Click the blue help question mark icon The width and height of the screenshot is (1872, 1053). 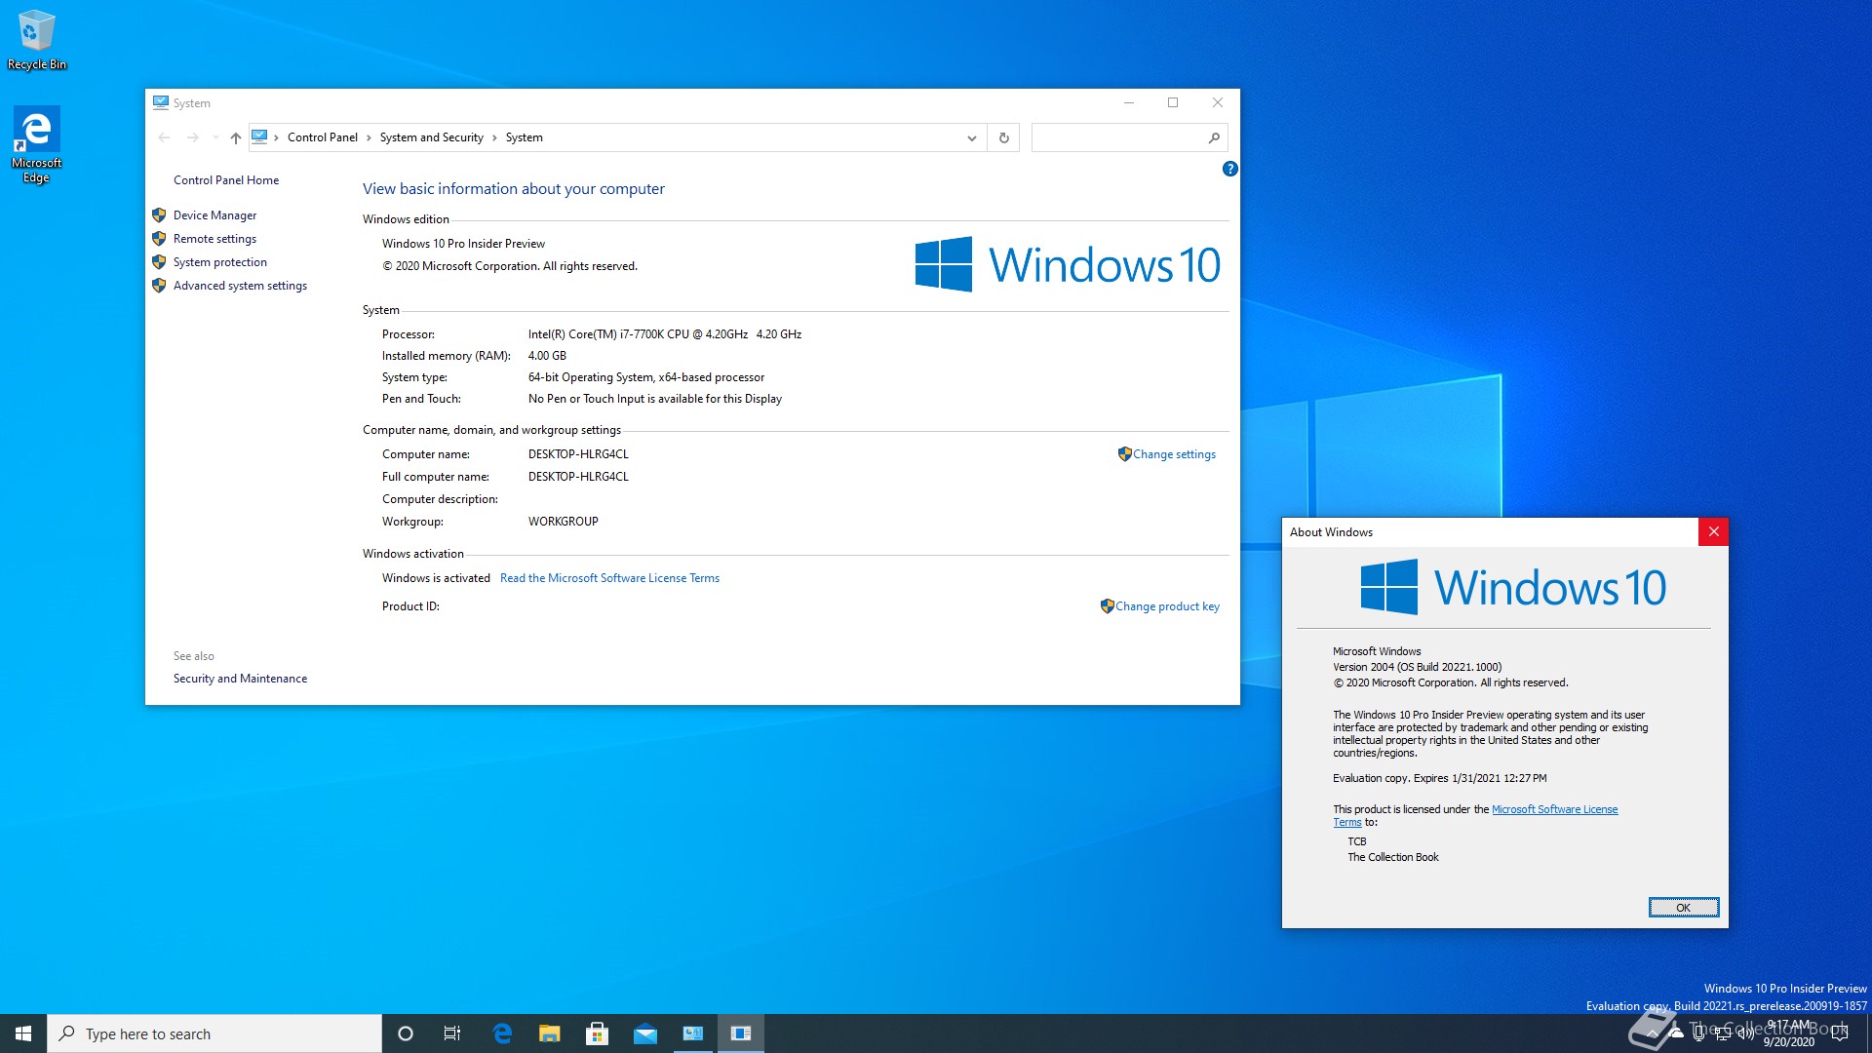click(x=1229, y=169)
